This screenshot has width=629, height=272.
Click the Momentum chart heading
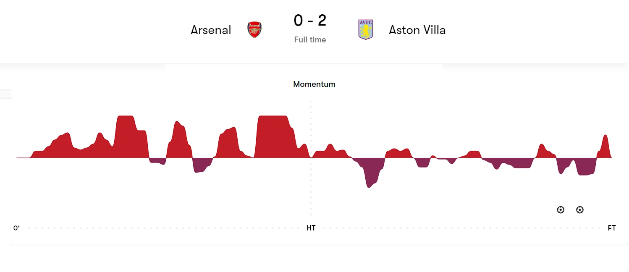[x=314, y=84]
